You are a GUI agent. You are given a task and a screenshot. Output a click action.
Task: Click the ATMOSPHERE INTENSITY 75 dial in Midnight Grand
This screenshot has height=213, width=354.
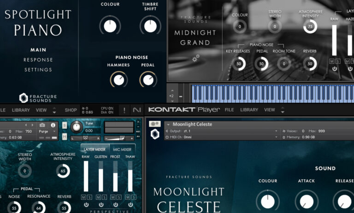click(x=310, y=26)
